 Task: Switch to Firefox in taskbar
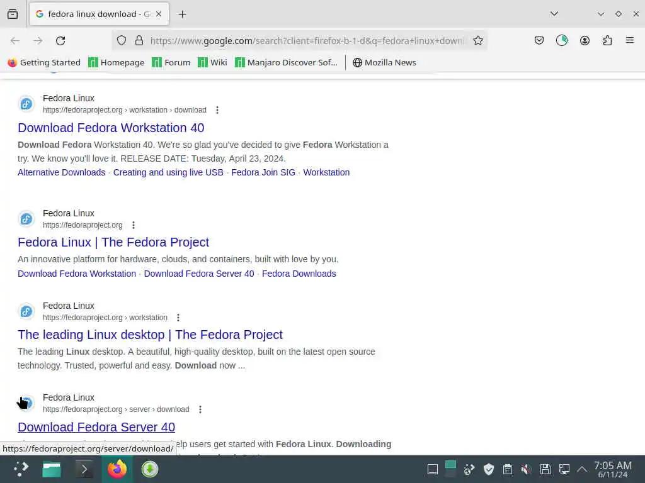pos(117,469)
